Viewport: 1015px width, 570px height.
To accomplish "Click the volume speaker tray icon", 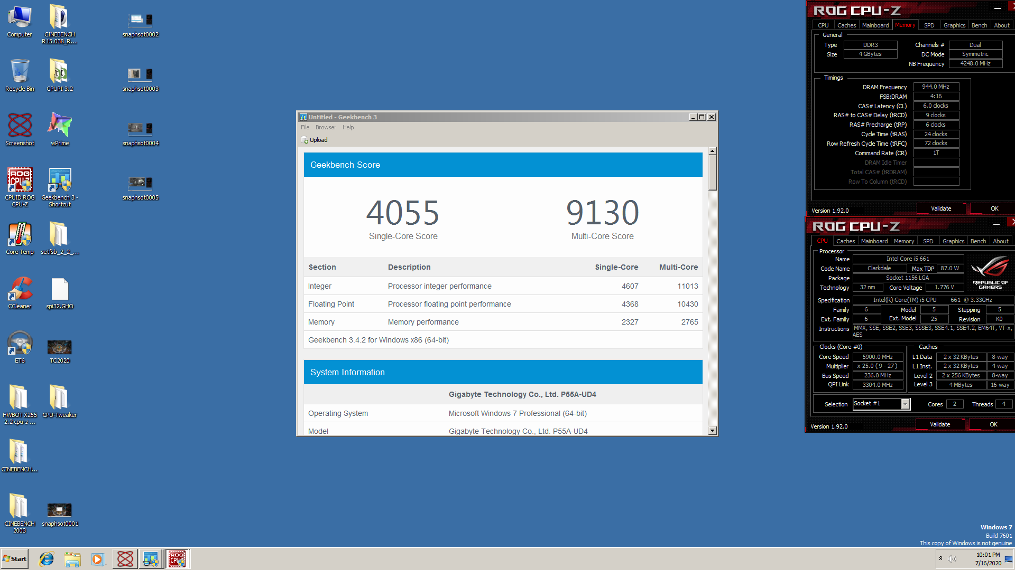I will click(x=952, y=559).
